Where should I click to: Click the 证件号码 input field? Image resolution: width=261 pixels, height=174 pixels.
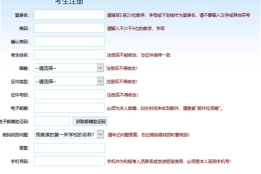pos(69,94)
